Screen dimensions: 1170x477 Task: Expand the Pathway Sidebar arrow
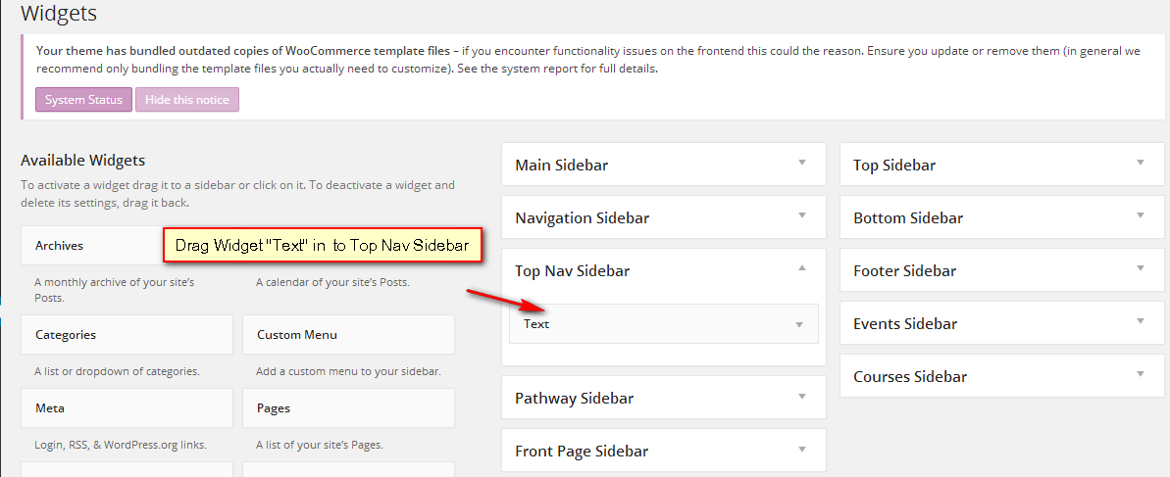point(801,396)
